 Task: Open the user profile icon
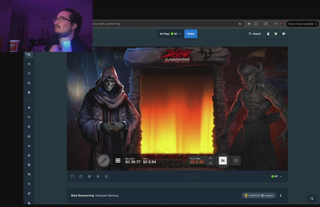click(268, 34)
